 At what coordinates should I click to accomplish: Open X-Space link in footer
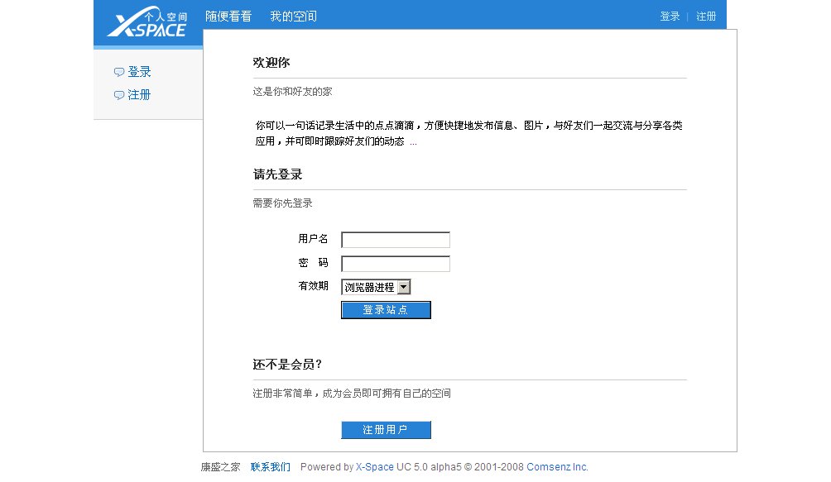(x=375, y=466)
